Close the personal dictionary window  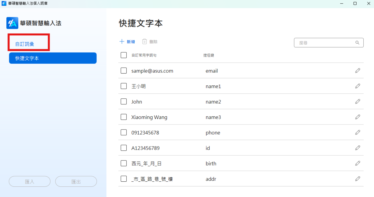click(x=369, y=3)
